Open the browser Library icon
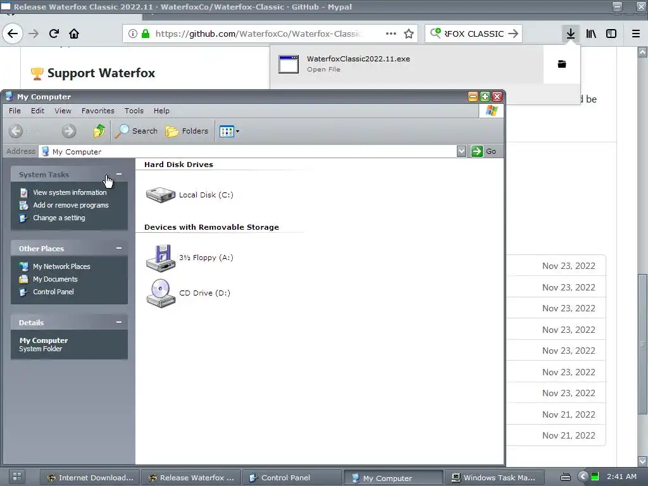Viewport: 648px width, 486px height. coord(591,34)
